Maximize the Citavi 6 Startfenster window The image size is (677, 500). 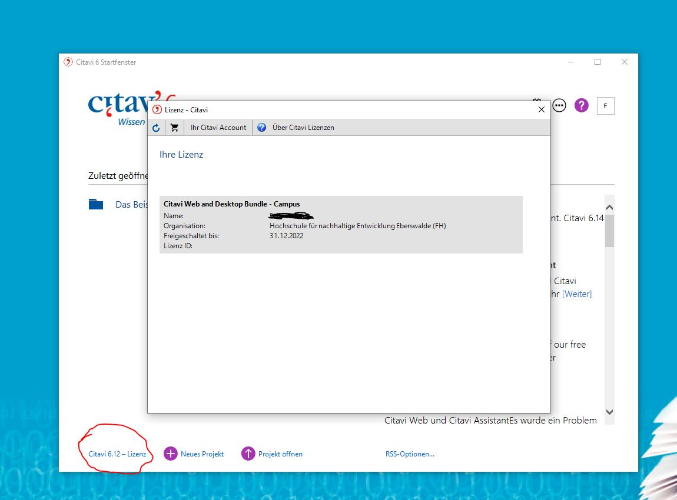coord(598,62)
